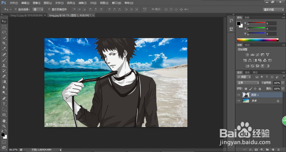The height and width of the screenshot is (152, 286).
Task: Toggle the layer filter on/off switch
Action: 284,77
